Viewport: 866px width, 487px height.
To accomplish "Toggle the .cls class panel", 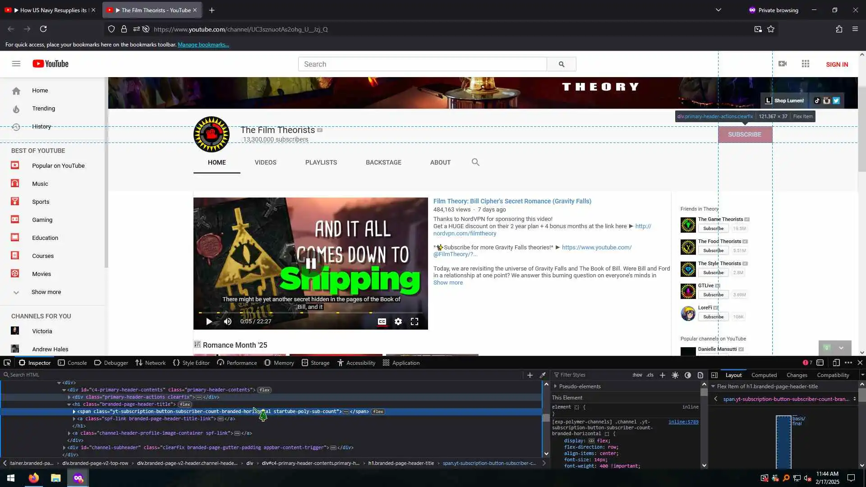I will click(x=649, y=375).
